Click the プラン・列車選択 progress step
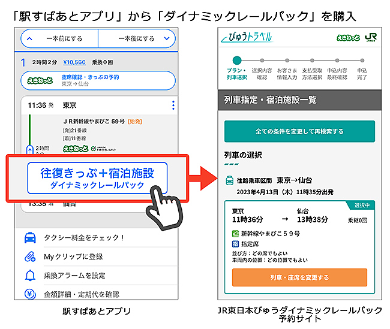The image size is (390, 329). (x=237, y=69)
